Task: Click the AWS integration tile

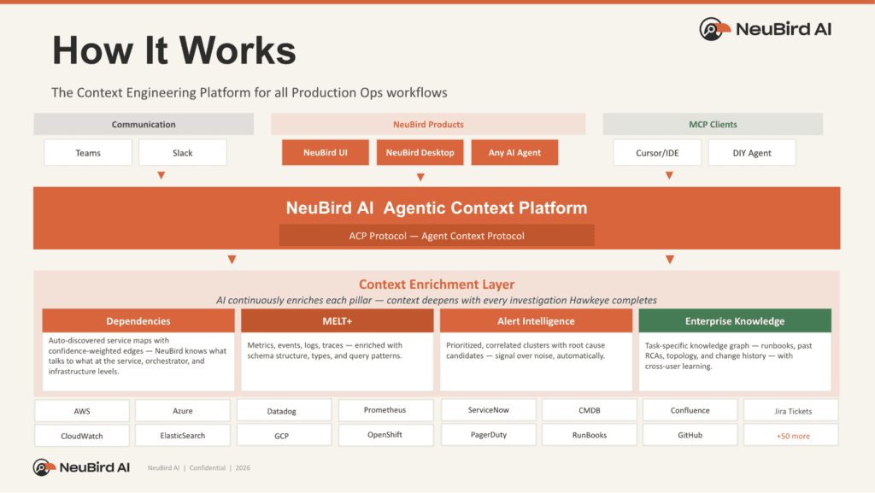Action: tap(82, 410)
